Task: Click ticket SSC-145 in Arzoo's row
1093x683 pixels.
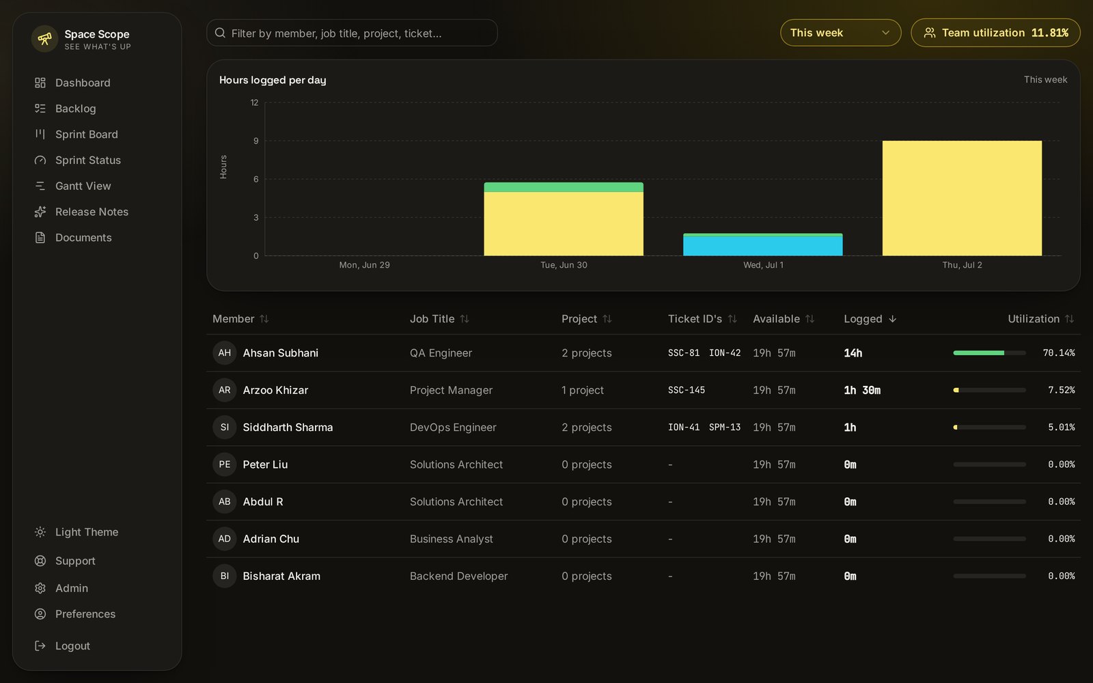Action: (687, 390)
